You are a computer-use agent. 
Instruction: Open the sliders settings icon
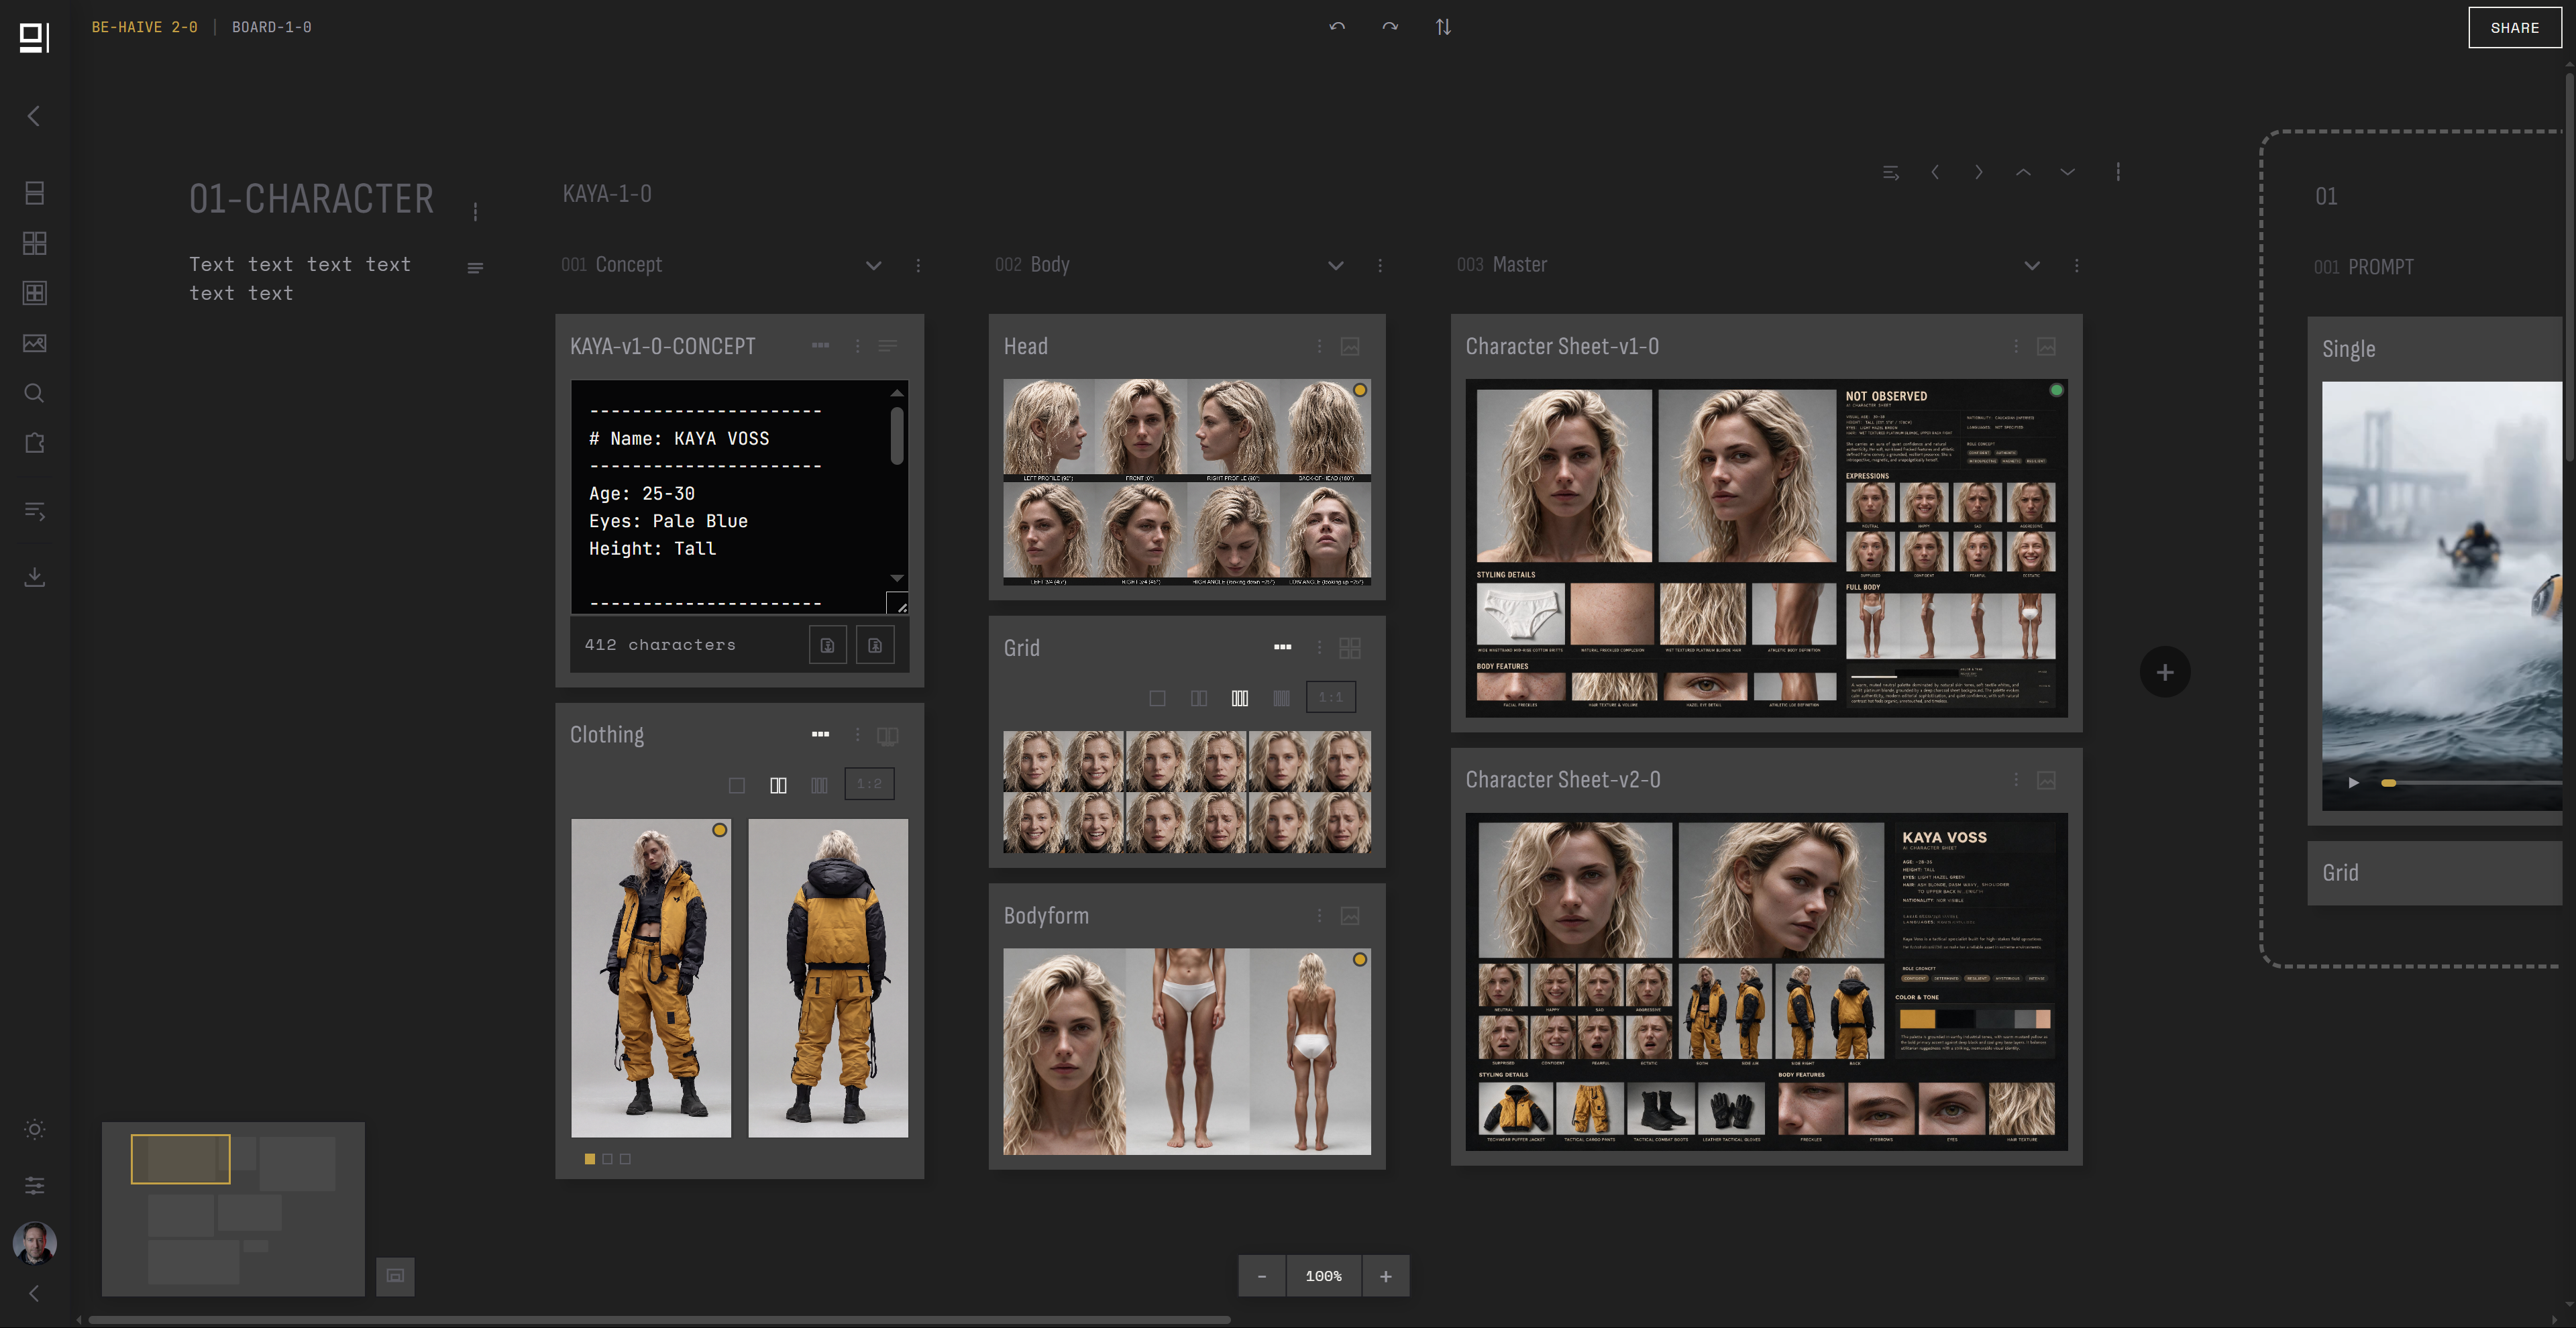pos(34,1185)
